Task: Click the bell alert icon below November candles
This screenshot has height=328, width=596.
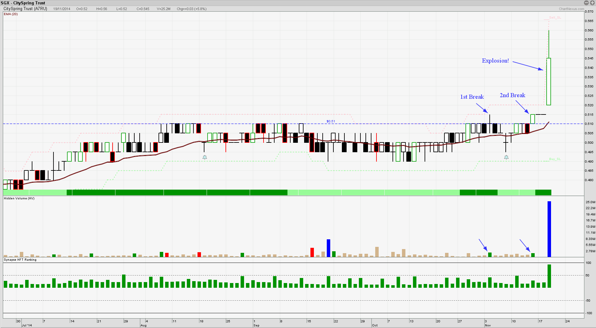Action: pos(506,157)
